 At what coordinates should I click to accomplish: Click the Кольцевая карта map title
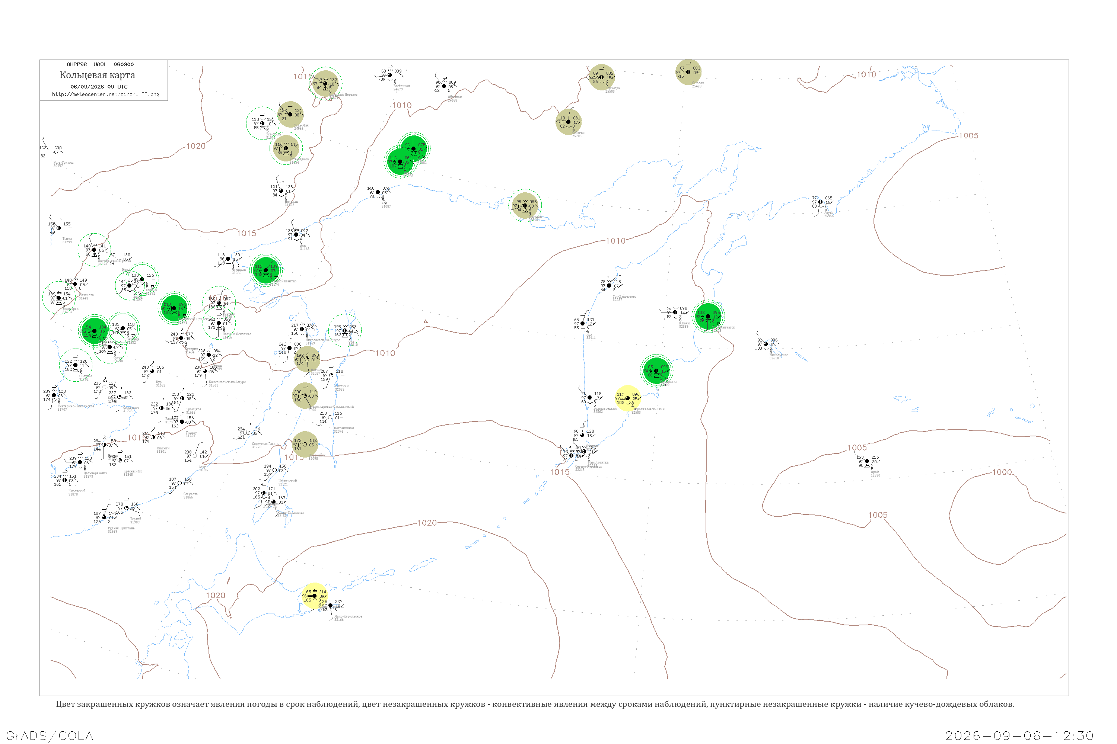click(97, 75)
